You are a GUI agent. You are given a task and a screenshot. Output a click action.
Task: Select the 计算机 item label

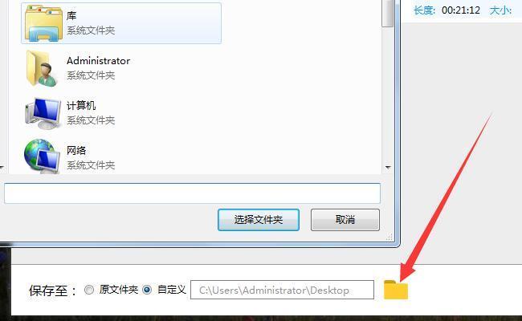tap(81, 105)
